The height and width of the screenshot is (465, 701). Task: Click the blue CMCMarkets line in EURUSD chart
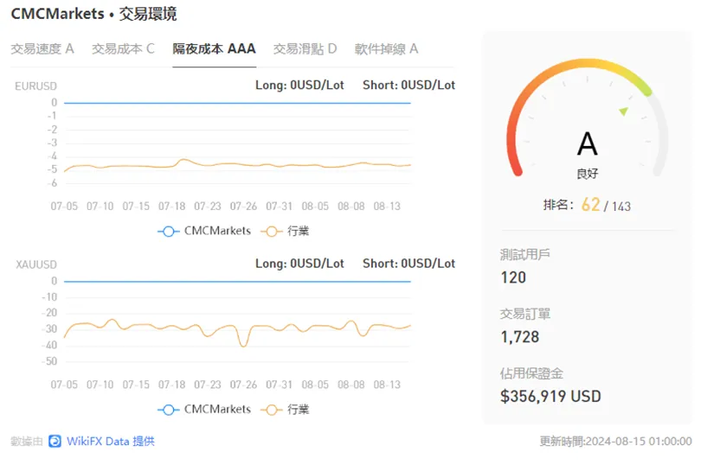(237, 103)
